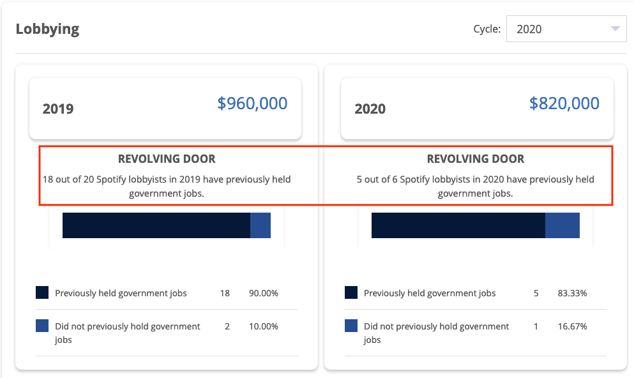Click the blue legend swatch under 2020
Viewport: 634px width, 378px height.
click(351, 326)
